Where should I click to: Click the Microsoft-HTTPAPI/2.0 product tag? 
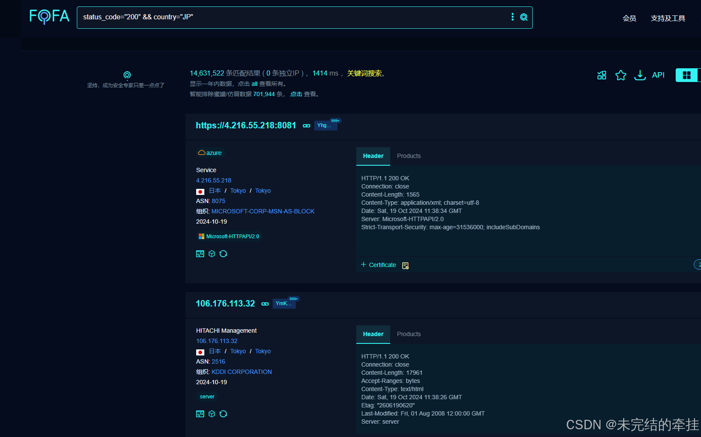point(229,237)
